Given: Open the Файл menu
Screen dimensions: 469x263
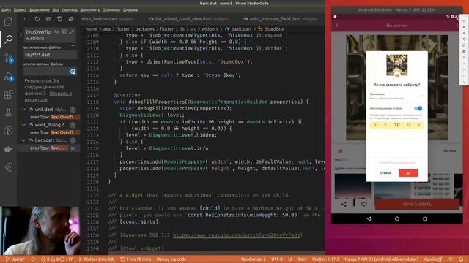Looking at the screenshot, I should point(6,9).
